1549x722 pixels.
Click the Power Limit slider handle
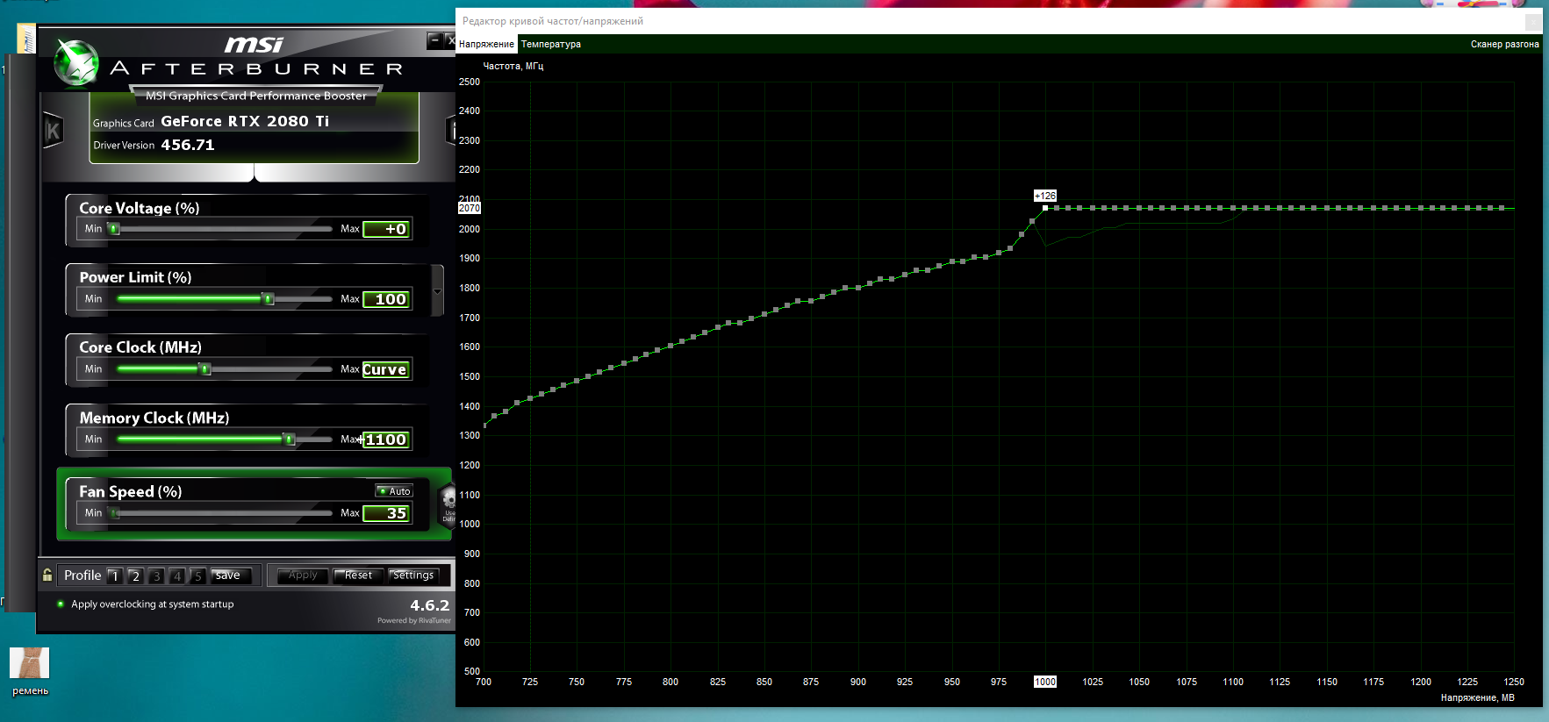[x=269, y=299]
